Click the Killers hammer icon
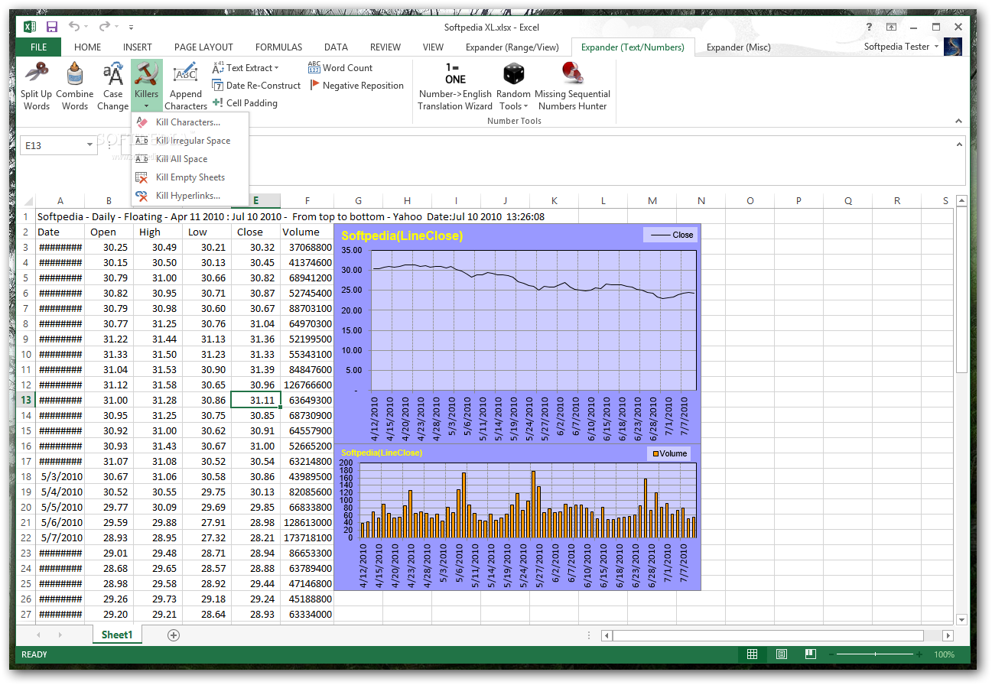 146,74
